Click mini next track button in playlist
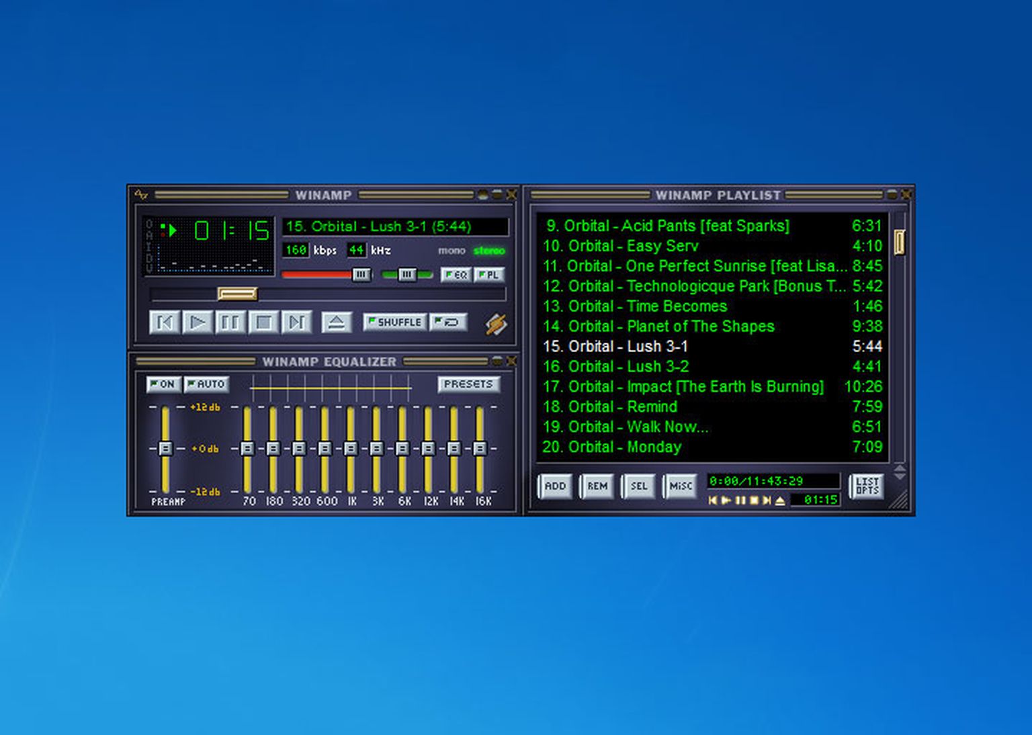Screen dimensions: 1032x735 coord(767,501)
